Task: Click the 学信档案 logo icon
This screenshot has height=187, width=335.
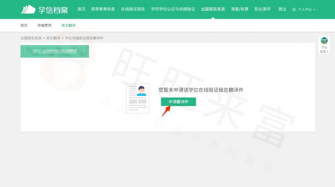Action: pyautogui.click(x=27, y=9)
